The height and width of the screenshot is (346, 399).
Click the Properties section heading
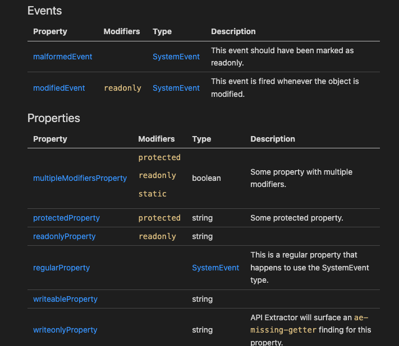[x=54, y=118]
